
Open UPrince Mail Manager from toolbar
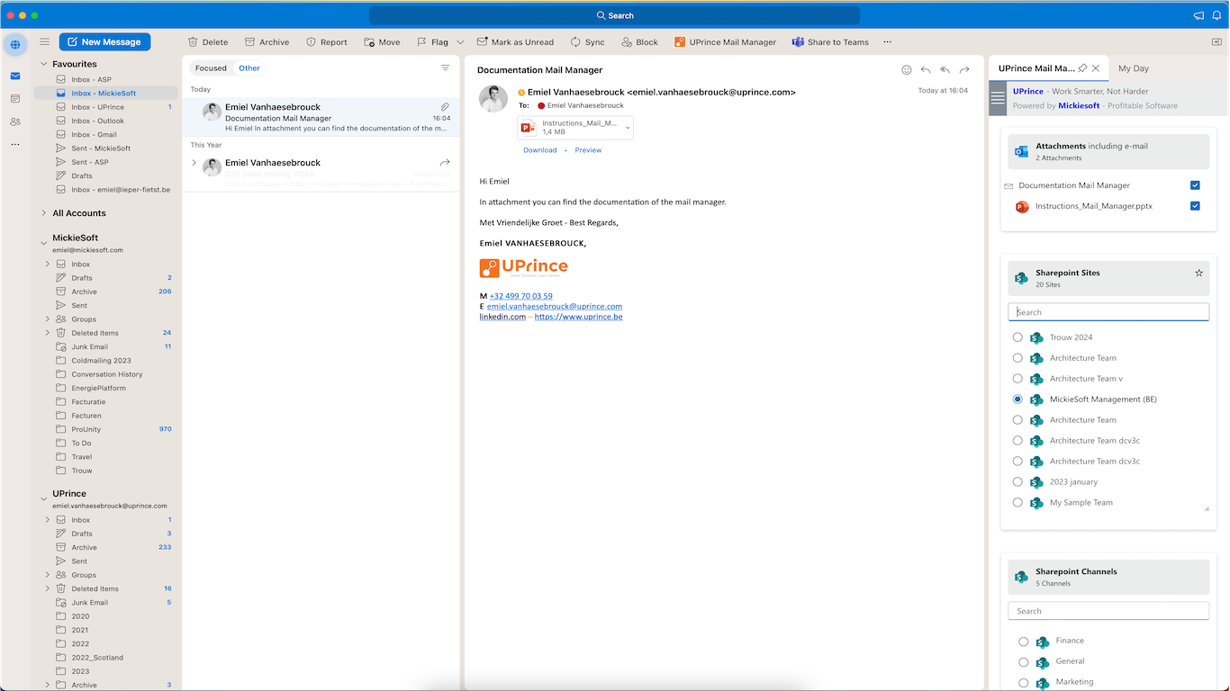726,42
